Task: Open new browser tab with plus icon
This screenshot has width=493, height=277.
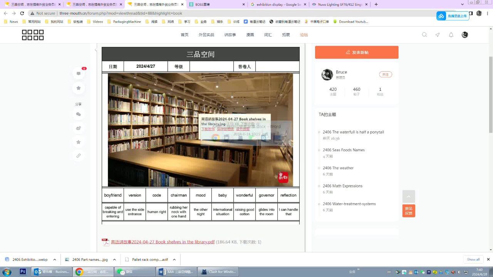Action: pos(376,4)
